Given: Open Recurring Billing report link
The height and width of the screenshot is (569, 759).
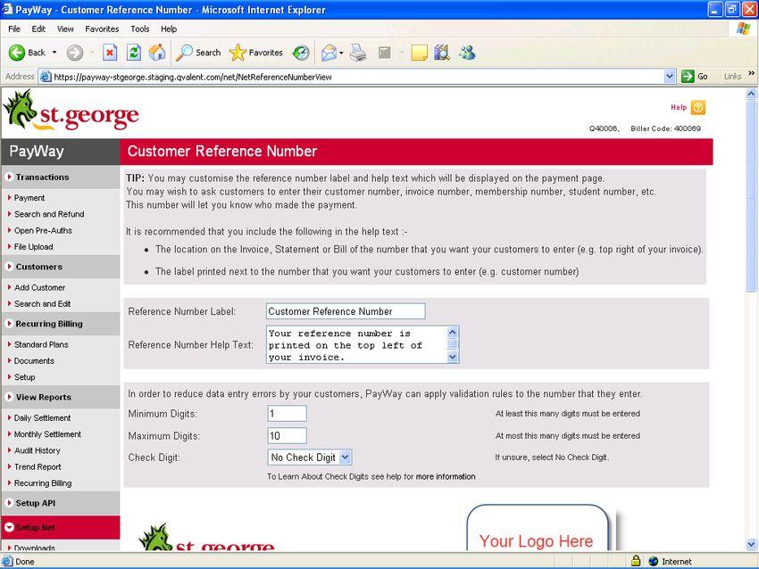Looking at the screenshot, I should [x=43, y=483].
